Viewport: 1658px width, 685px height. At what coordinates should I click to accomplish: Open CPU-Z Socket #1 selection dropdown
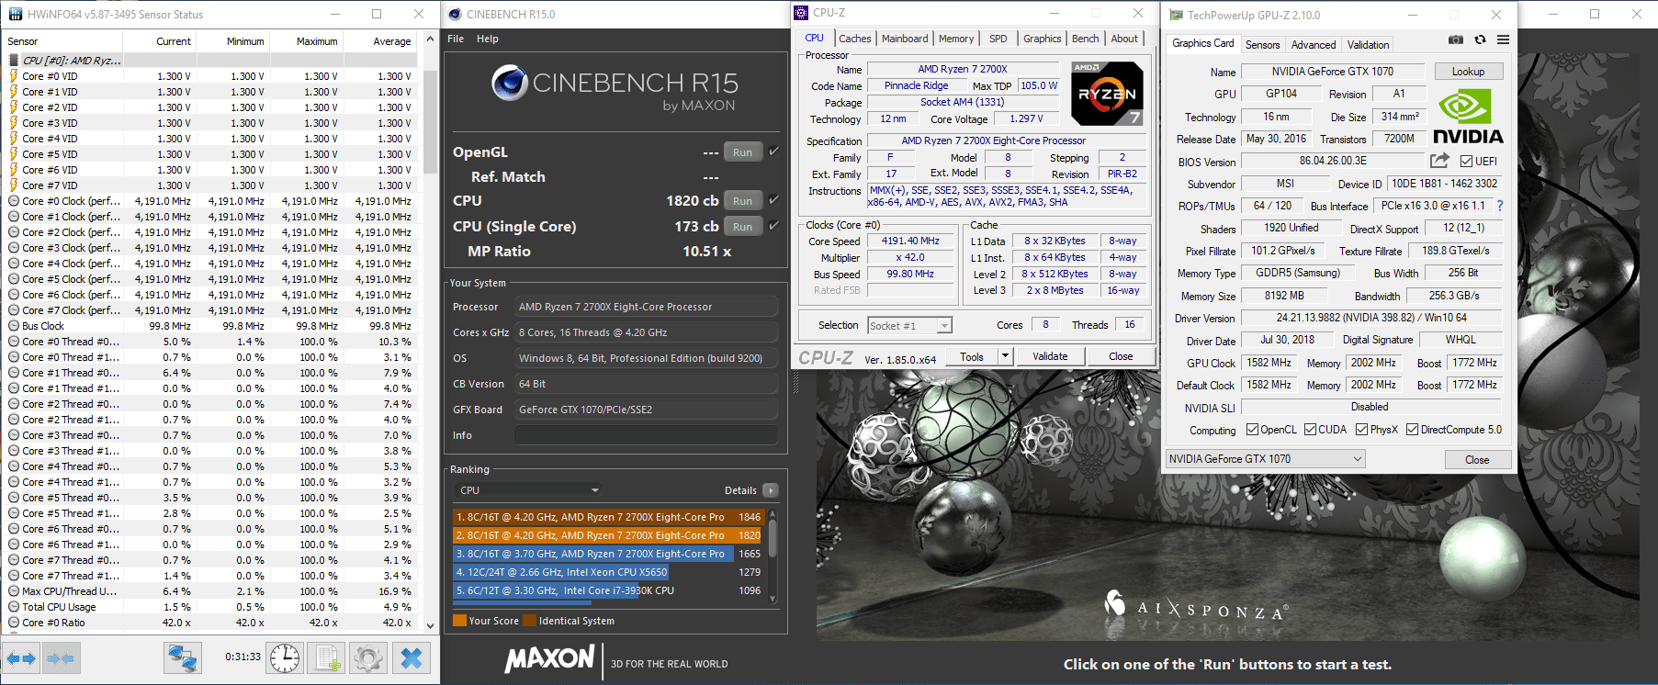tap(909, 326)
